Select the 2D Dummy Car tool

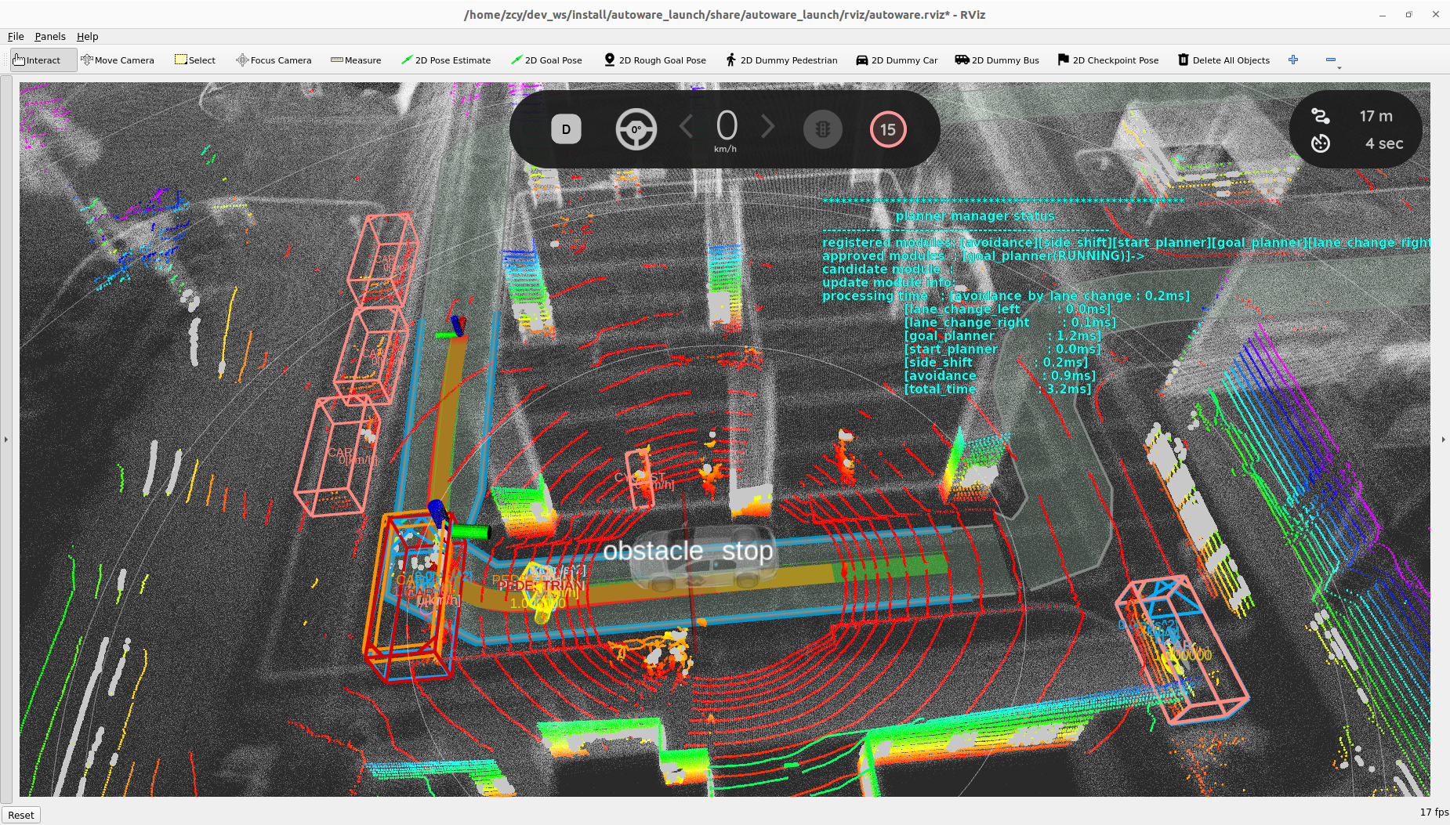[x=896, y=60]
